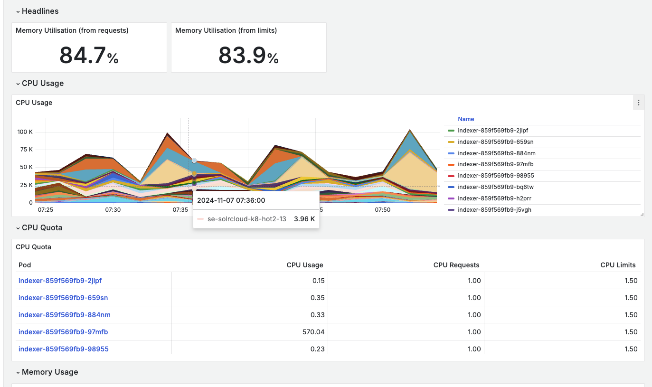Click green color swatch for 2jlpf series
652x387 pixels.
(x=451, y=130)
